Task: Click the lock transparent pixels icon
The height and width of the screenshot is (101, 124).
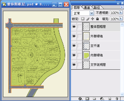Action: coord(83,19)
